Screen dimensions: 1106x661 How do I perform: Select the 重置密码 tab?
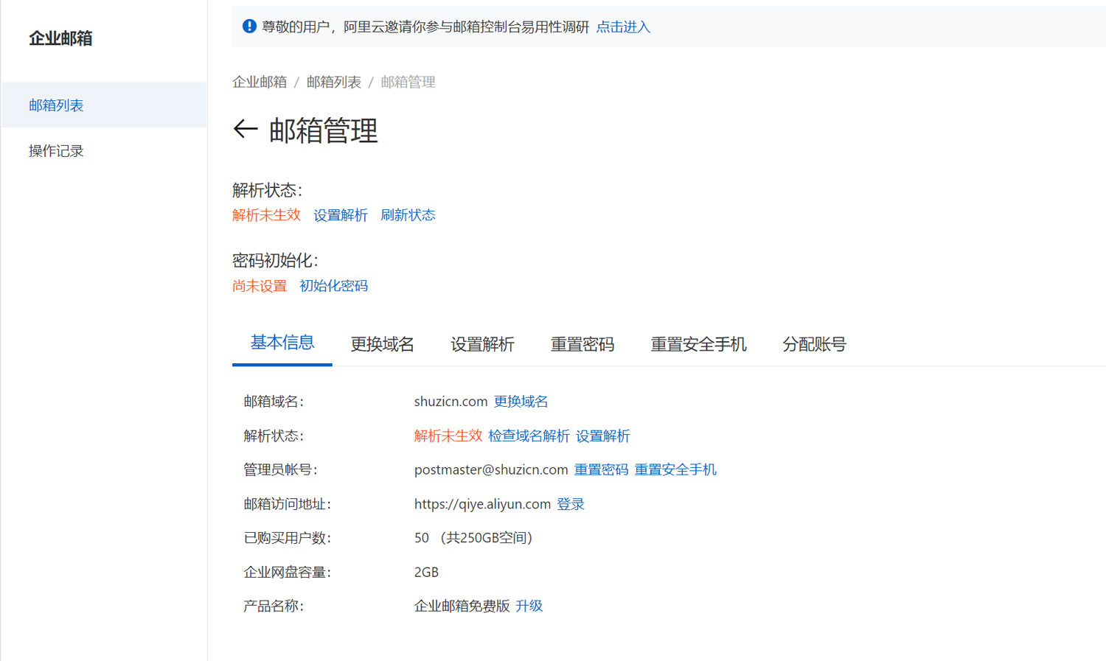(582, 344)
